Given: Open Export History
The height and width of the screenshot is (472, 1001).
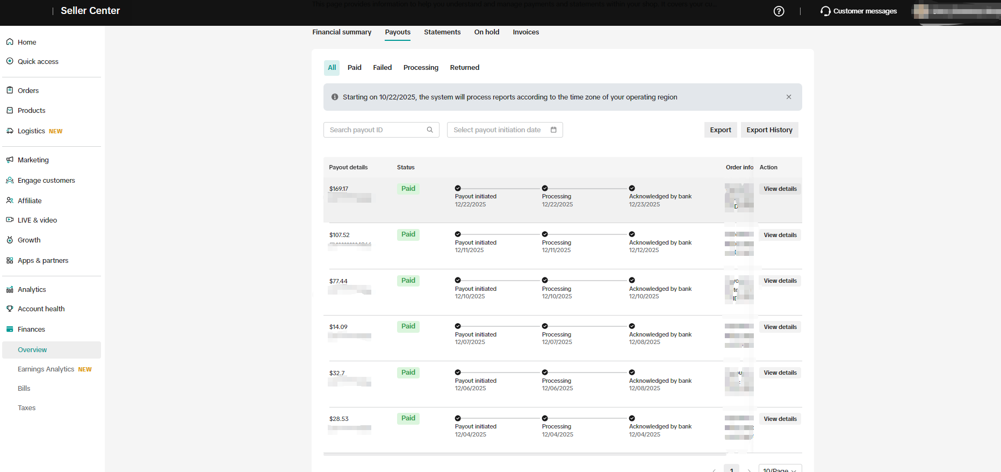Looking at the screenshot, I should coord(769,130).
